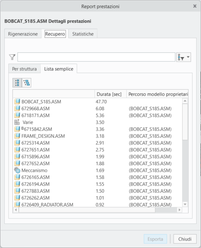Select the BOBCAT_S185.ASM assembly icon
This screenshot has height=248, width=201.
tap(17, 102)
